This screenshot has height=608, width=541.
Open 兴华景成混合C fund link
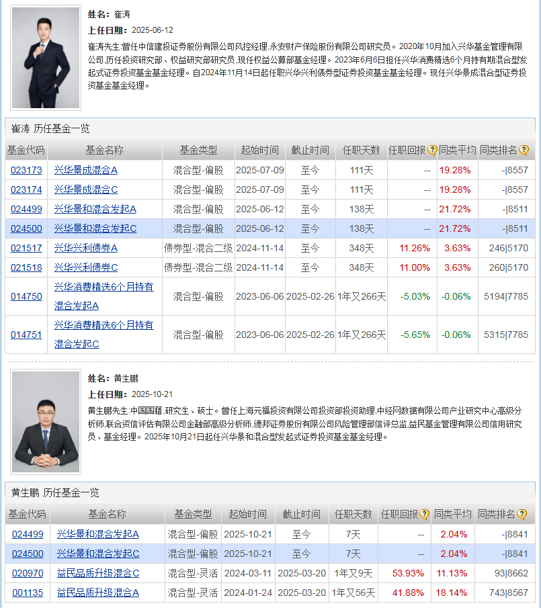(86, 189)
